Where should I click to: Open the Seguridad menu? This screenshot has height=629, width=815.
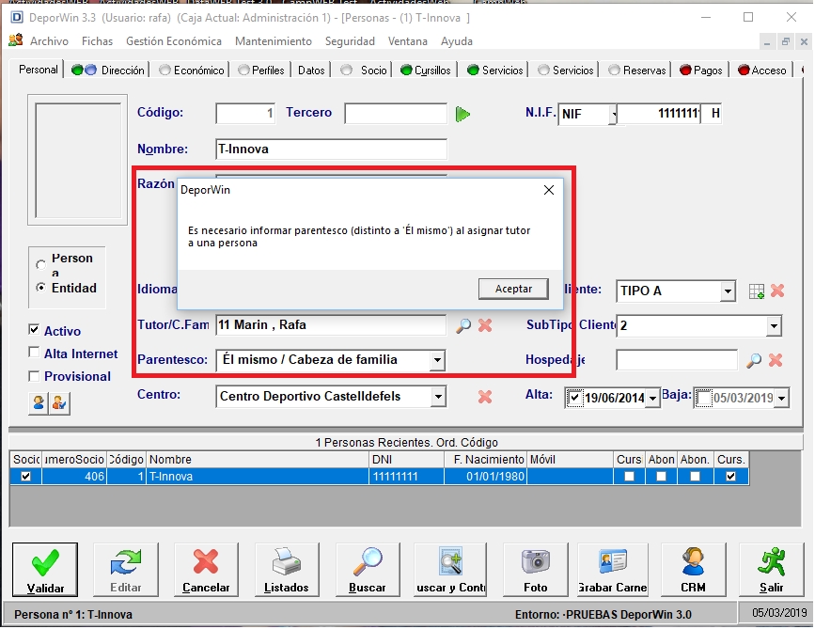pyautogui.click(x=350, y=41)
